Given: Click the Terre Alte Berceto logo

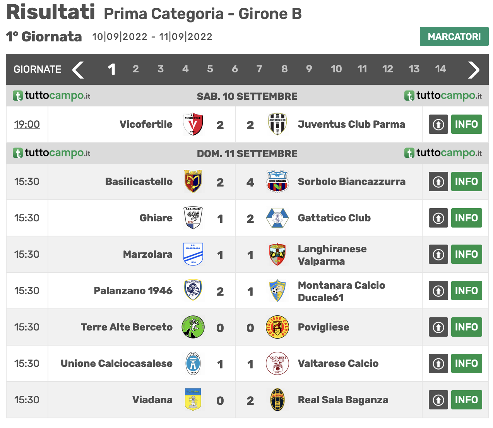Looking at the screenshot, I should [193, 327].
